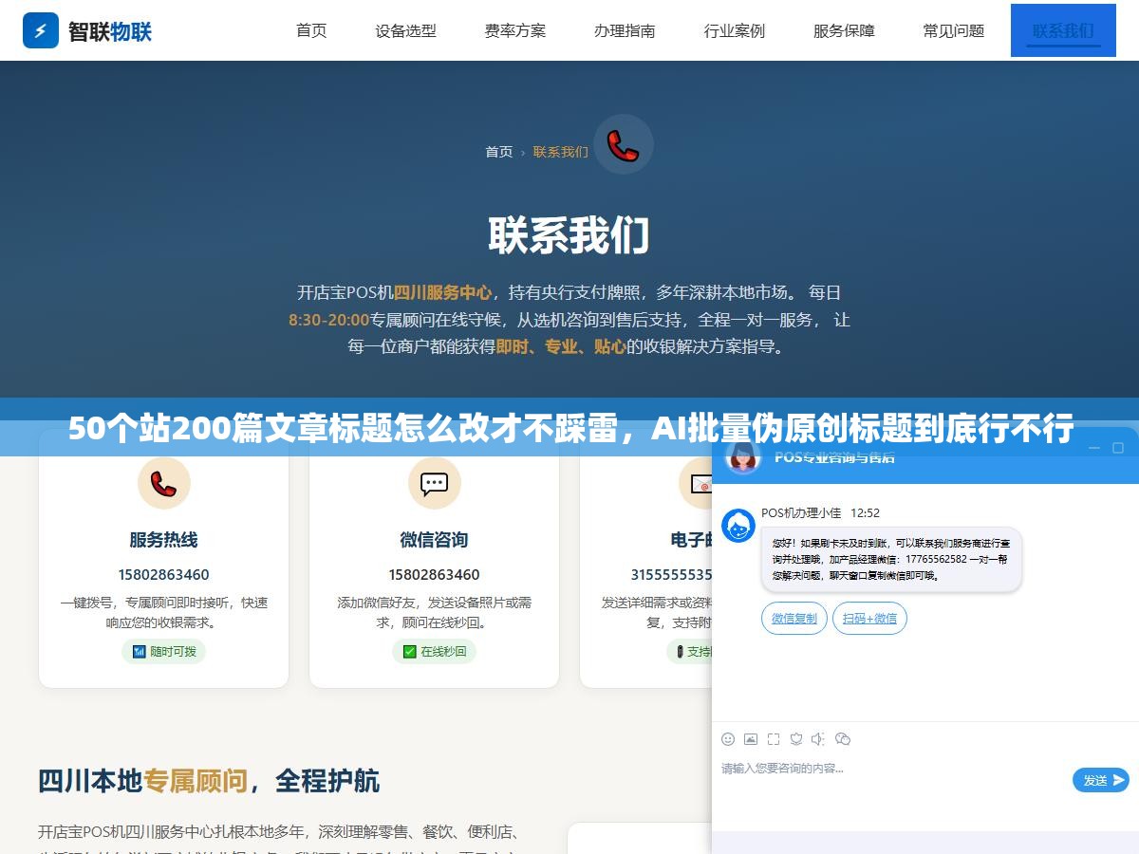Click the 联系我们 breadcrumb item
The width and height of the screenshot is (1139, 854).
point(560,152)
